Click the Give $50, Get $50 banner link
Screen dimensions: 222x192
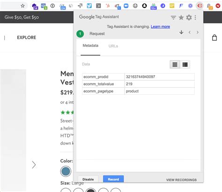[x=22, y=17]
